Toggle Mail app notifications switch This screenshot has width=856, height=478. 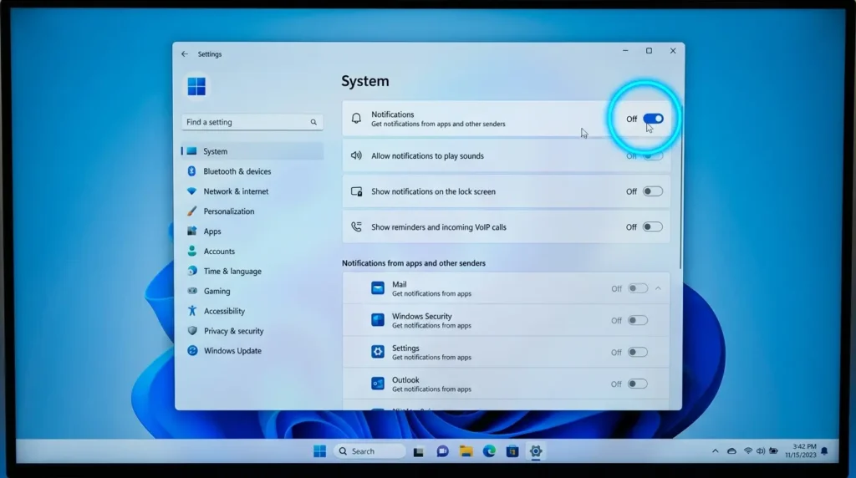638,288
